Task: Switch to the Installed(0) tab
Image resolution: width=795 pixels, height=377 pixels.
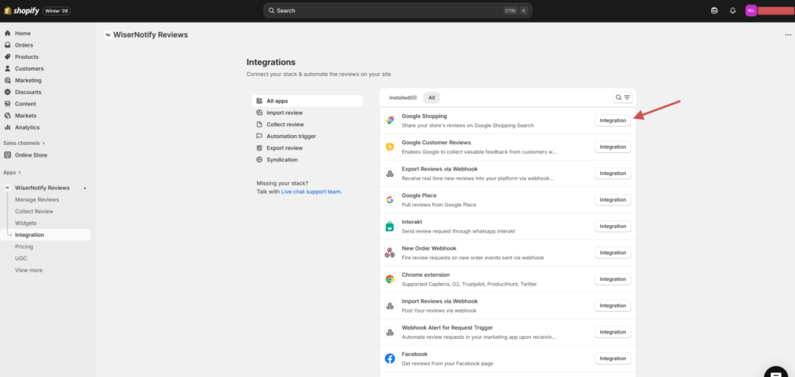Action: point(402,98)
